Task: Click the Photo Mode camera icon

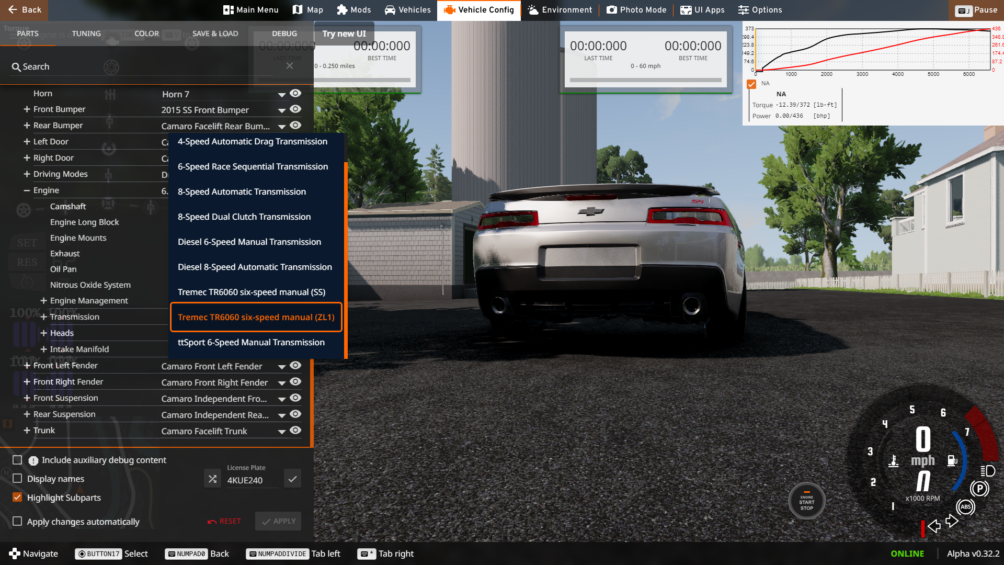Action: click(x=611, y=10)
